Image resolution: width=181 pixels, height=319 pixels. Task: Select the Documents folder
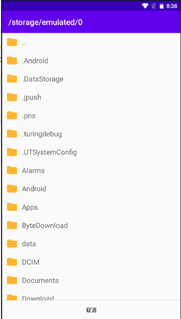pyautogui.click(x=91, y=280)
